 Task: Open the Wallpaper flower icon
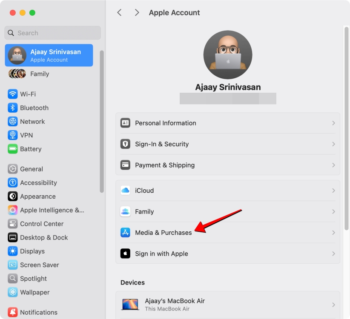[13, 292]
